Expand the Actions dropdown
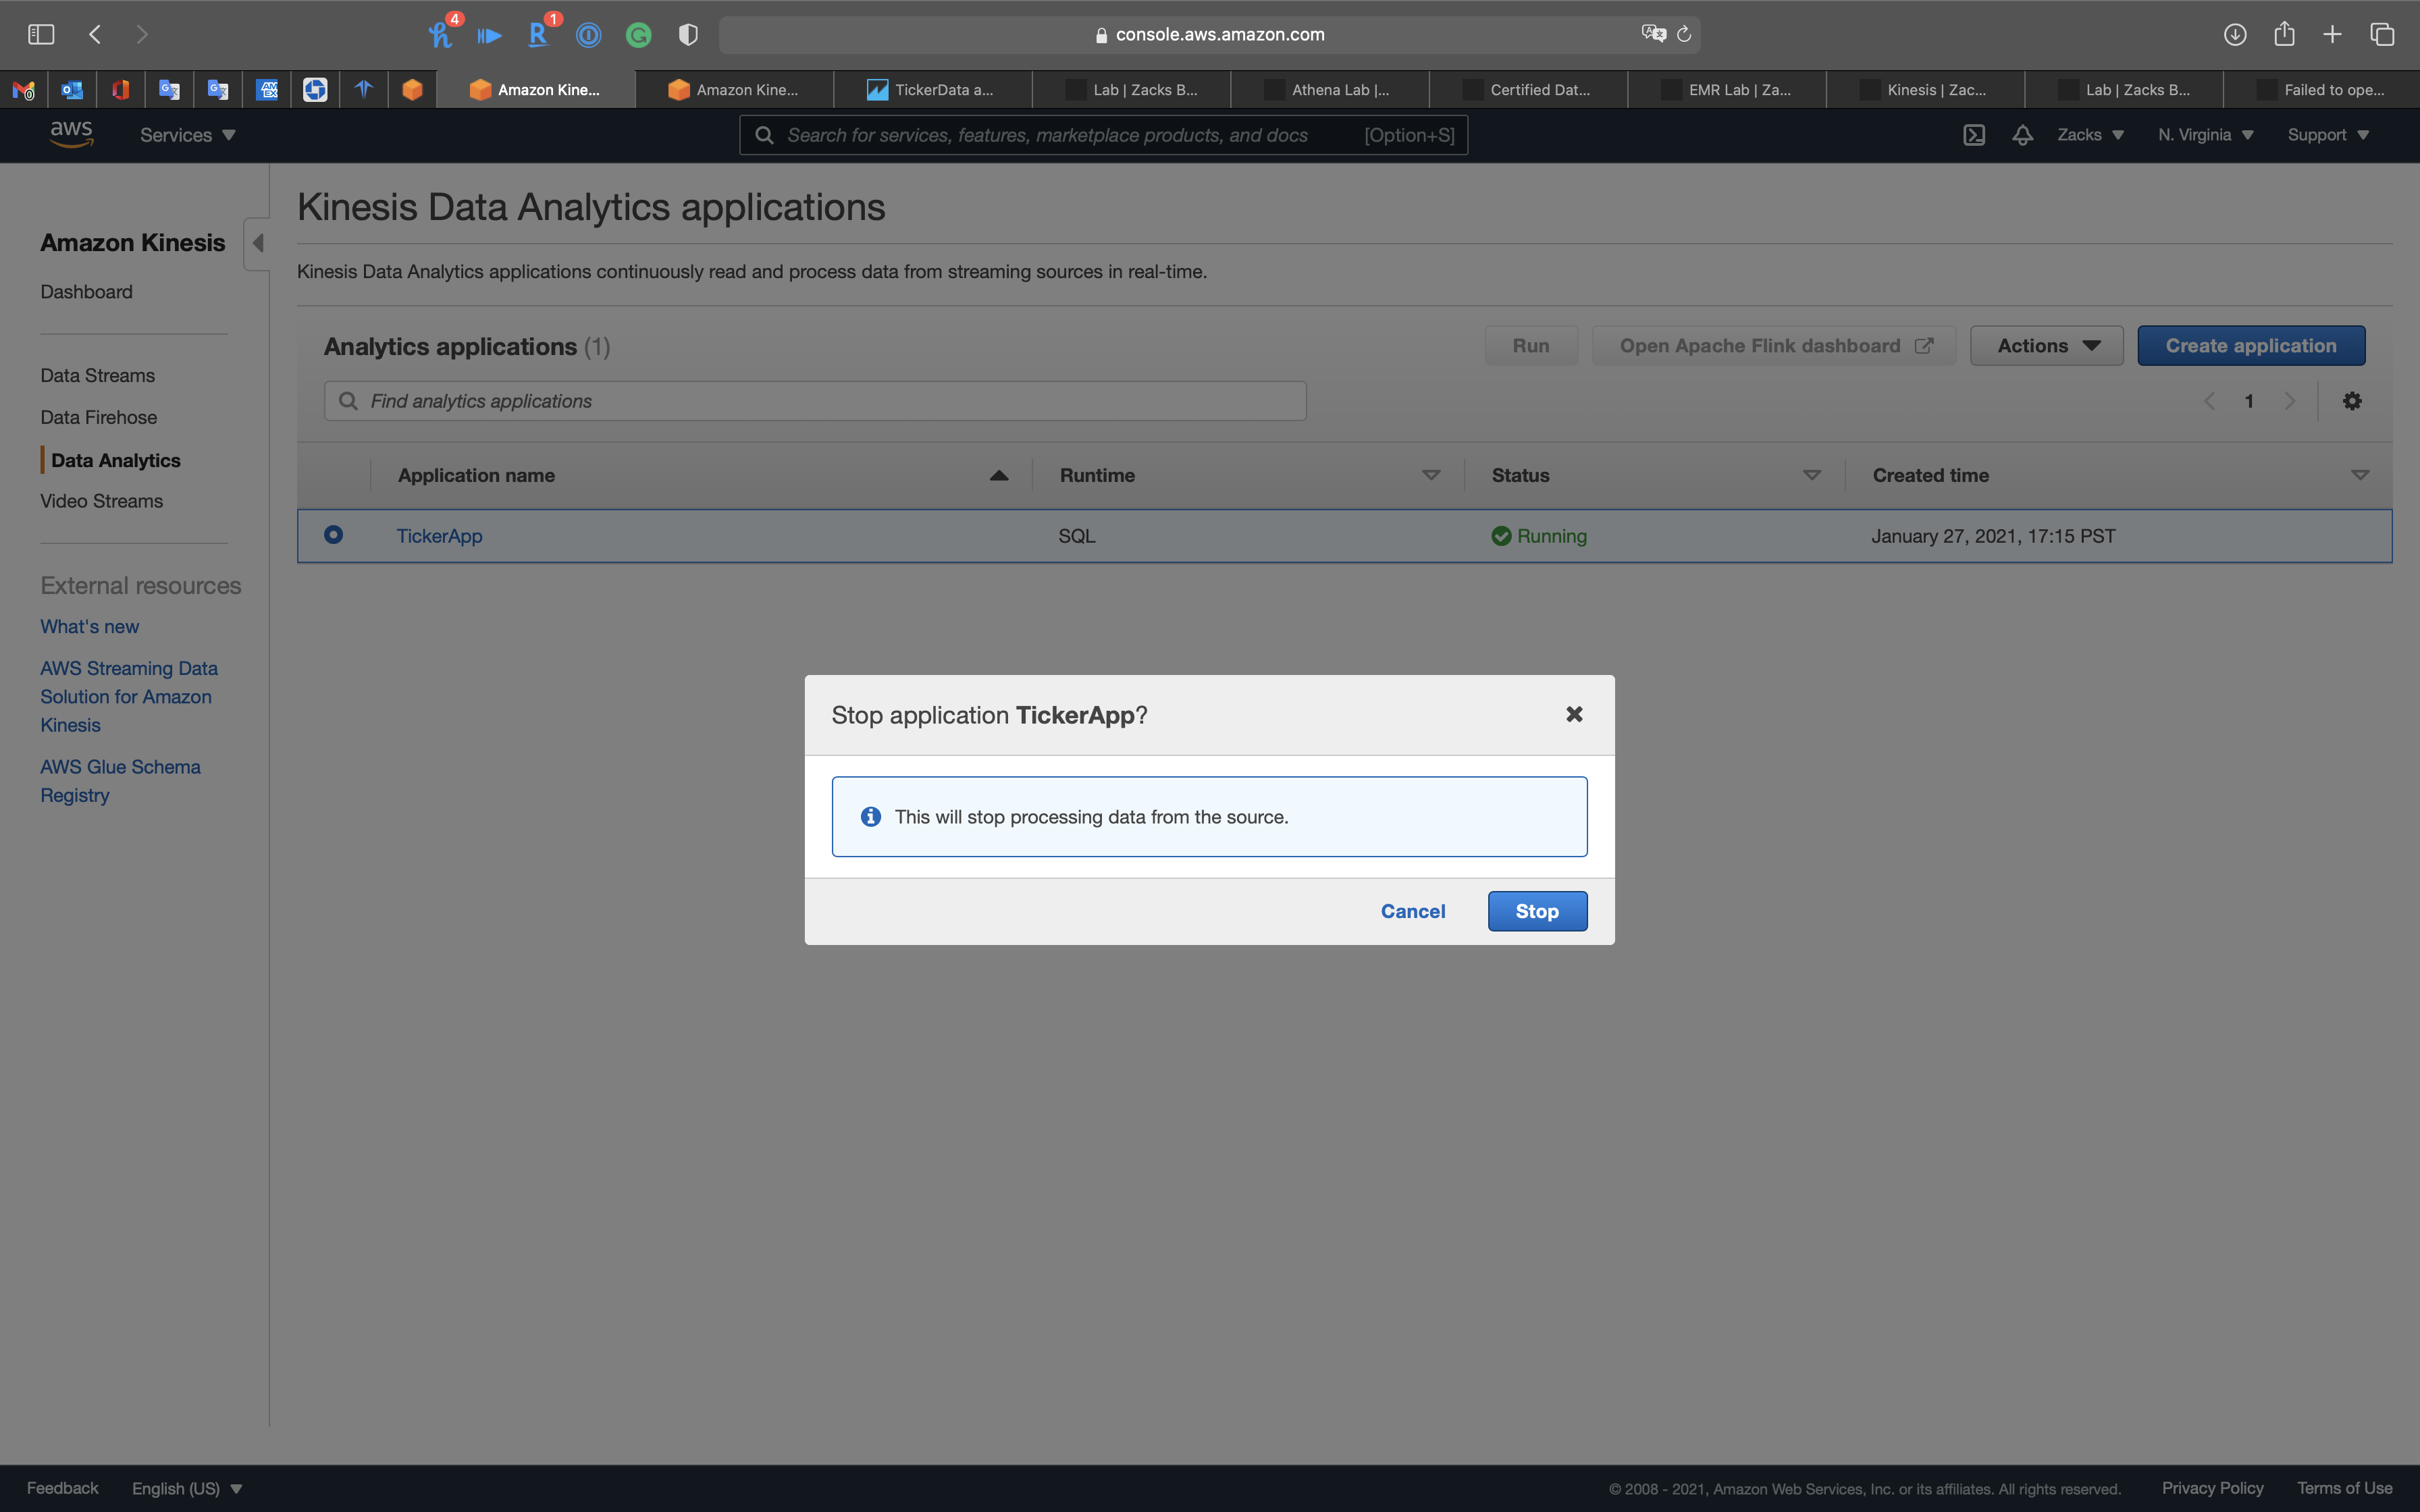This screenshot has height=1512, width=2420. click(2046, 346)
